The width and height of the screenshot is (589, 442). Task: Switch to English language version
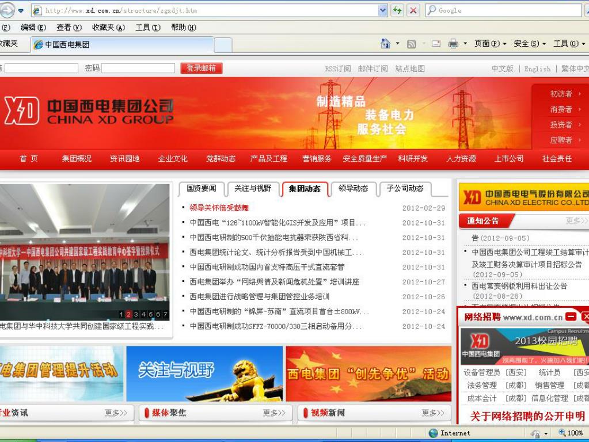point(537,69)
